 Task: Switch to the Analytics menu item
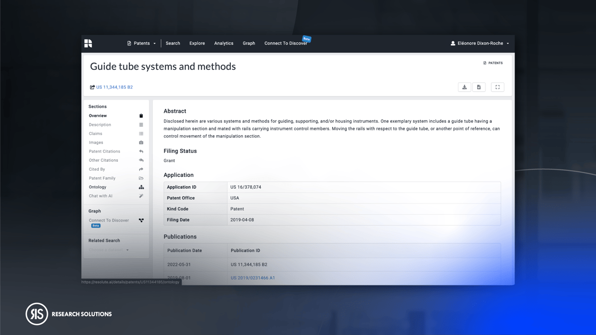(224, 43)
